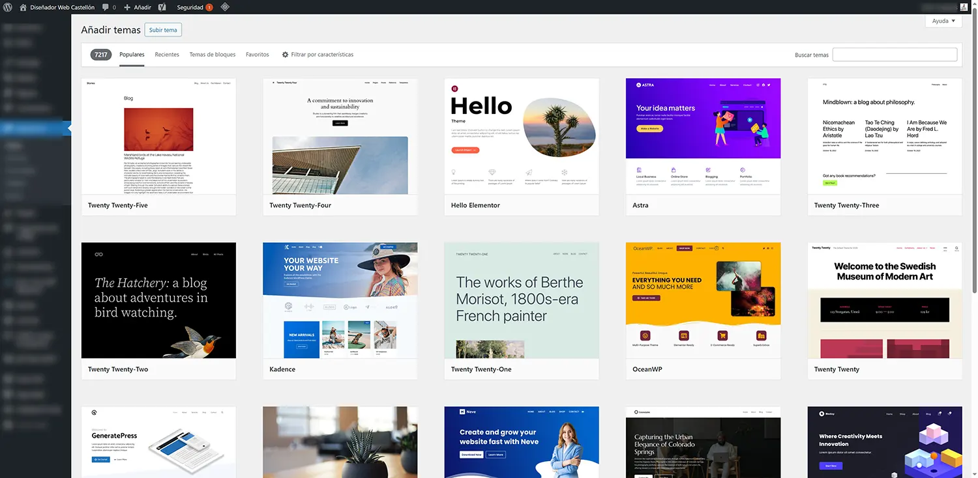Open the WordPress logo menu in admin bar

[7, 7]
